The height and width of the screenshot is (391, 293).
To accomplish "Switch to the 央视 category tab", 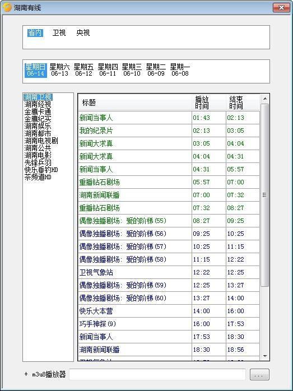I will [83, 32].
